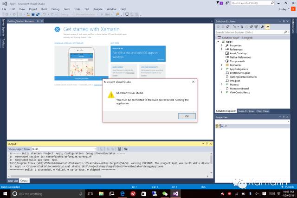The height and width of the screenshot is (198, 297).
Task: Open the Debug configuration dropdown
Action: [66, 14]
